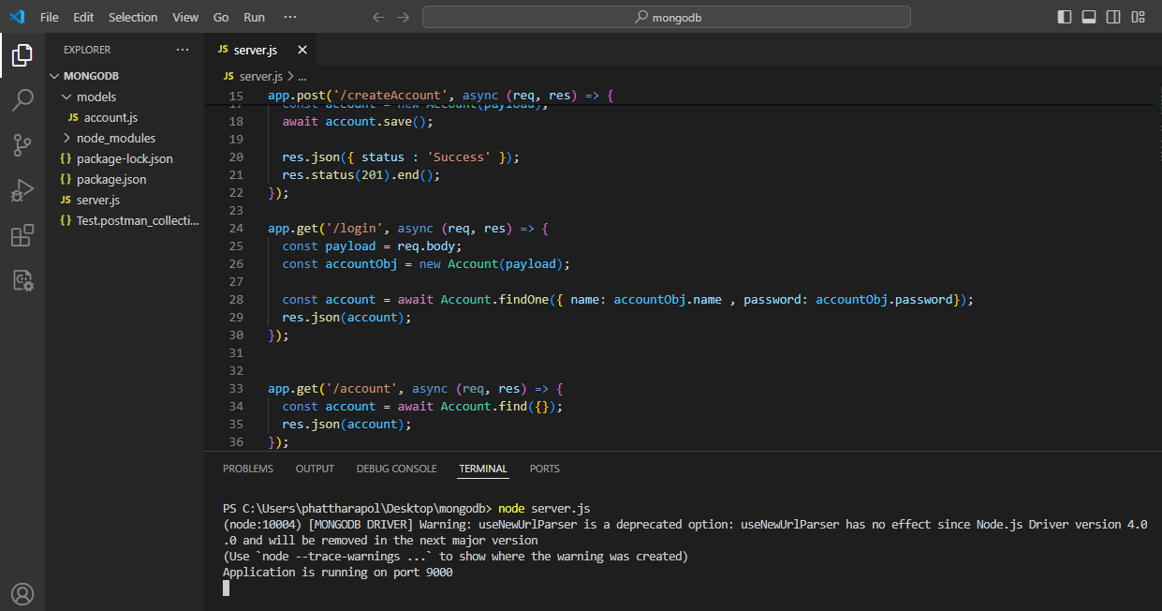
Task: Toggle the primary side bar layout button
Action: 1065,17
